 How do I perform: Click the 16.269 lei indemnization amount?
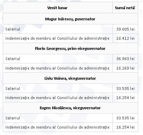[x=125, y=68]
